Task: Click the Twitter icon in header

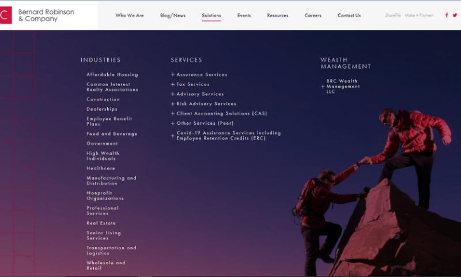Action: pyautogui.click(x=454, y=16)
